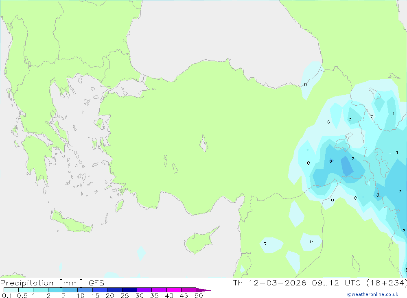This screenshot has height=298, width=407.
Task: Click the '09..12 UTC' time label
Action: tap(336, 283)
